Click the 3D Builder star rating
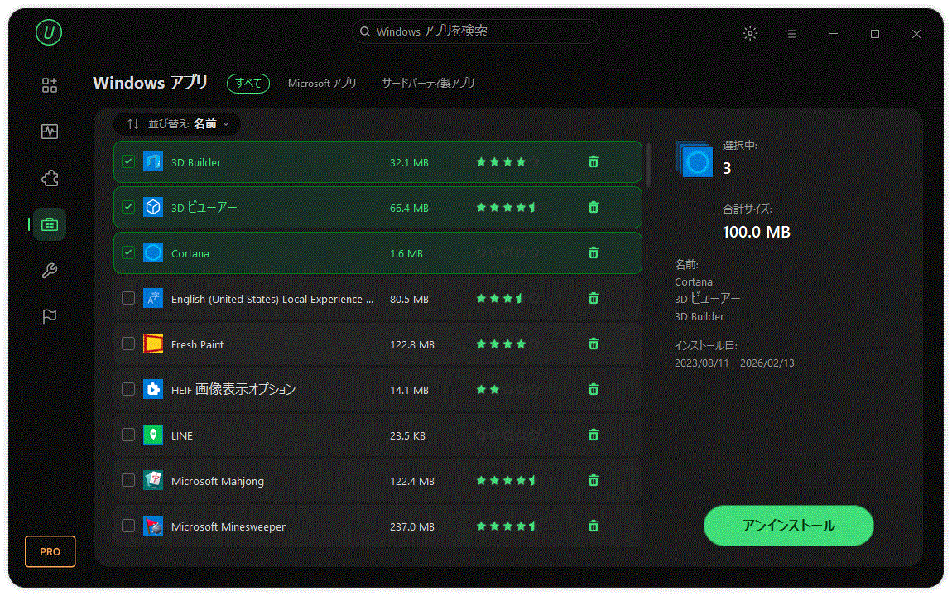Screen dimensions: 952x596 coord(507,162)
